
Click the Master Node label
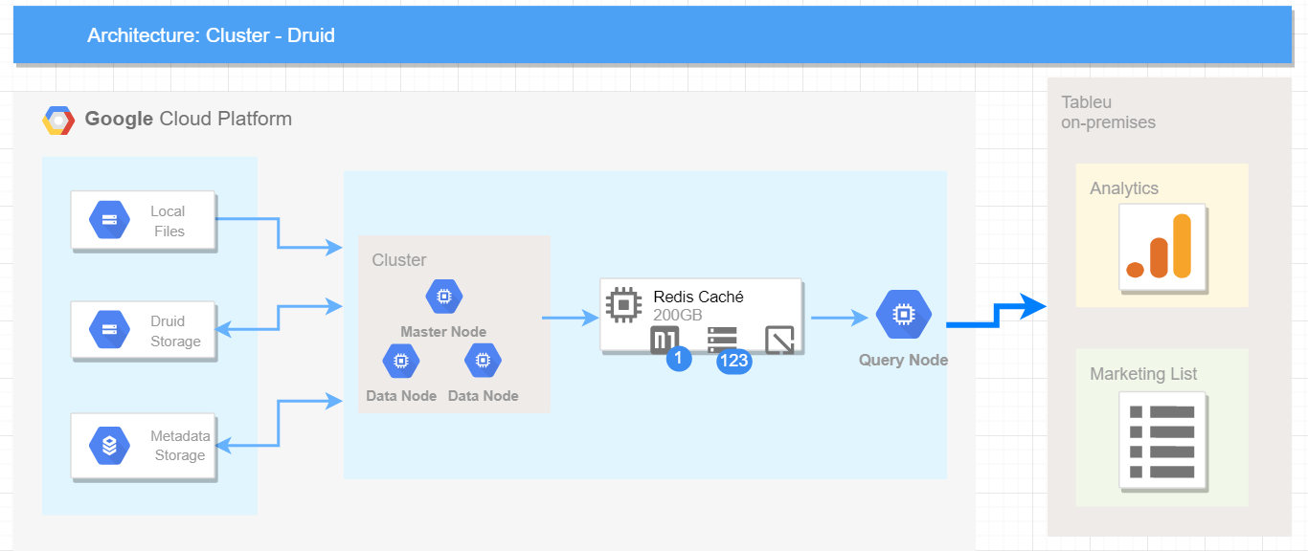(x=443, y=332)
